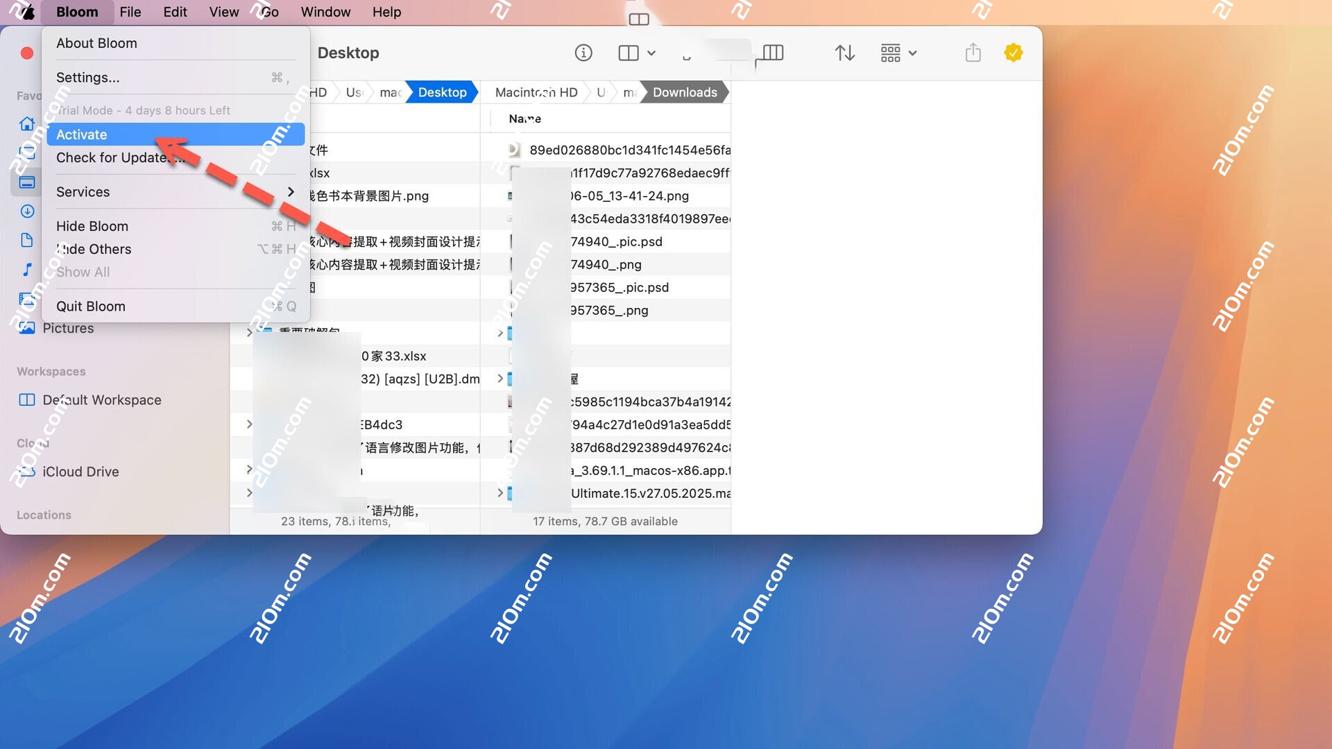The width and height of the screenshot is (1332, 749).
Task: Select the Desktop breadcrumb in path bar
Action: [441, 92]
